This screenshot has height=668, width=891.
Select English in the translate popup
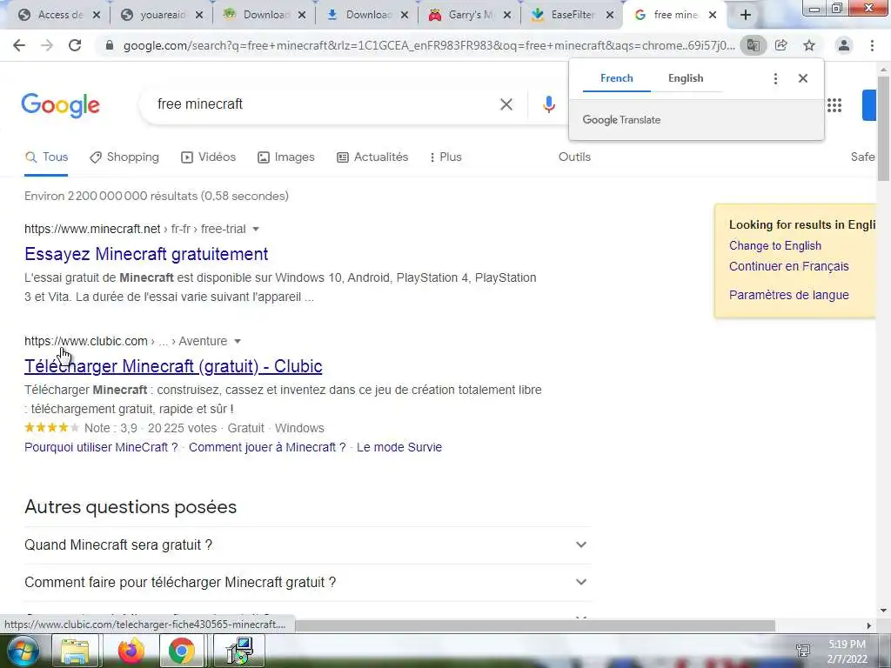[x=686, y=78]
